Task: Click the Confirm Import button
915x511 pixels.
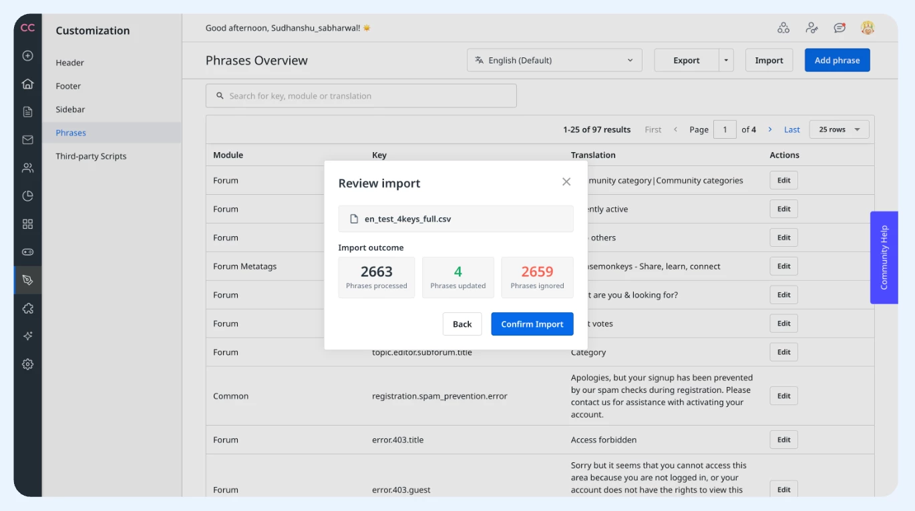Action: [x=532, y=324]
